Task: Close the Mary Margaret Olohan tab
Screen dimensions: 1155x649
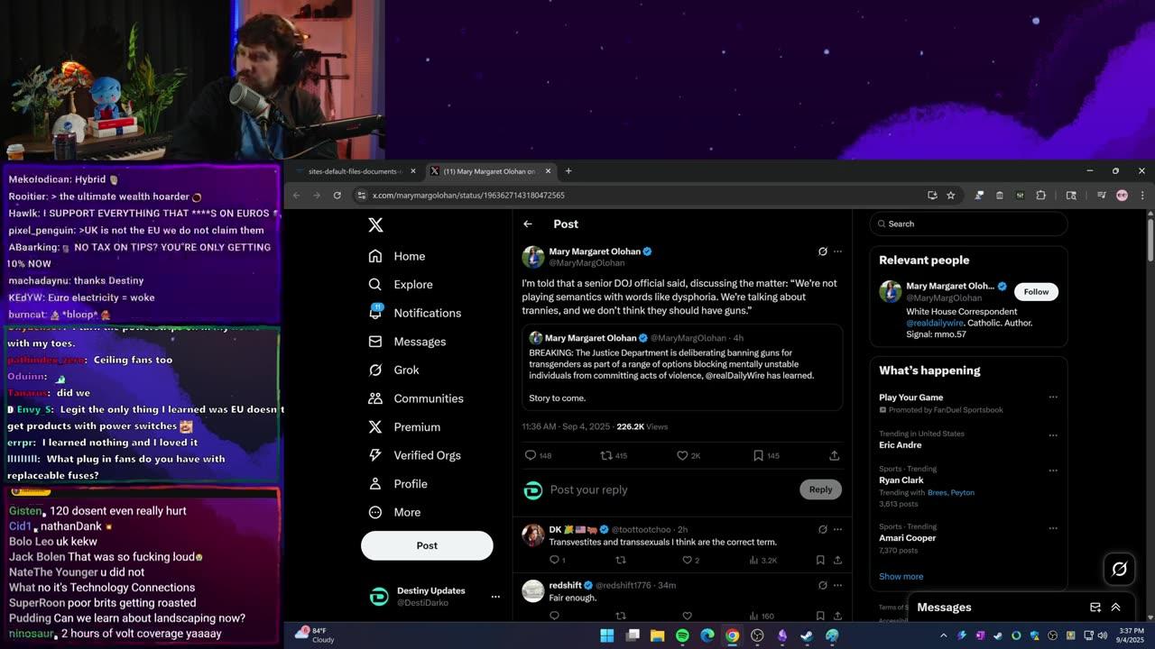Action: [x=547, y=171]
